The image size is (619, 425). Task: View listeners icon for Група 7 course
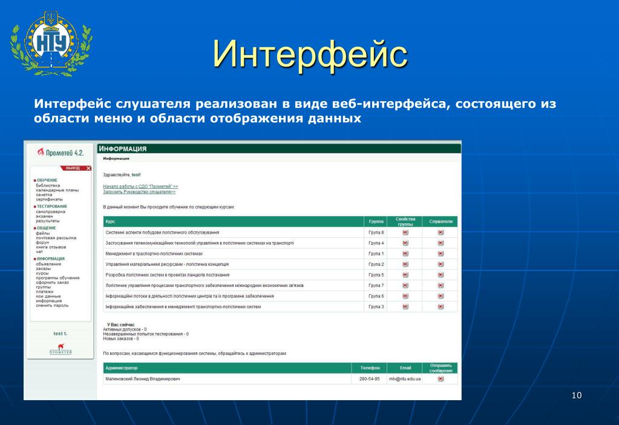click(441, 285)
